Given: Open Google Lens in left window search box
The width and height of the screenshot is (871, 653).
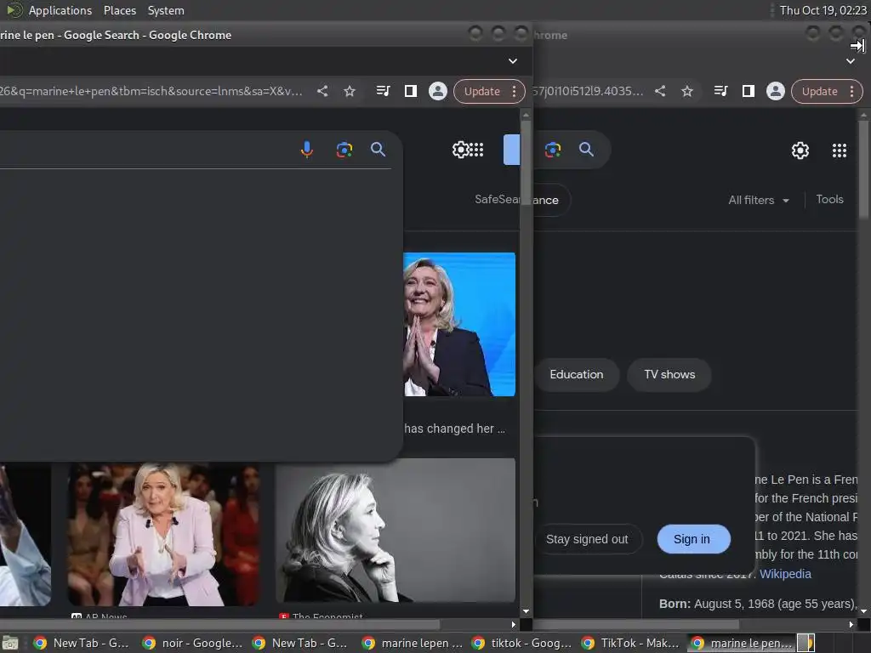Looking at the screenshot, I should point(344,150).
